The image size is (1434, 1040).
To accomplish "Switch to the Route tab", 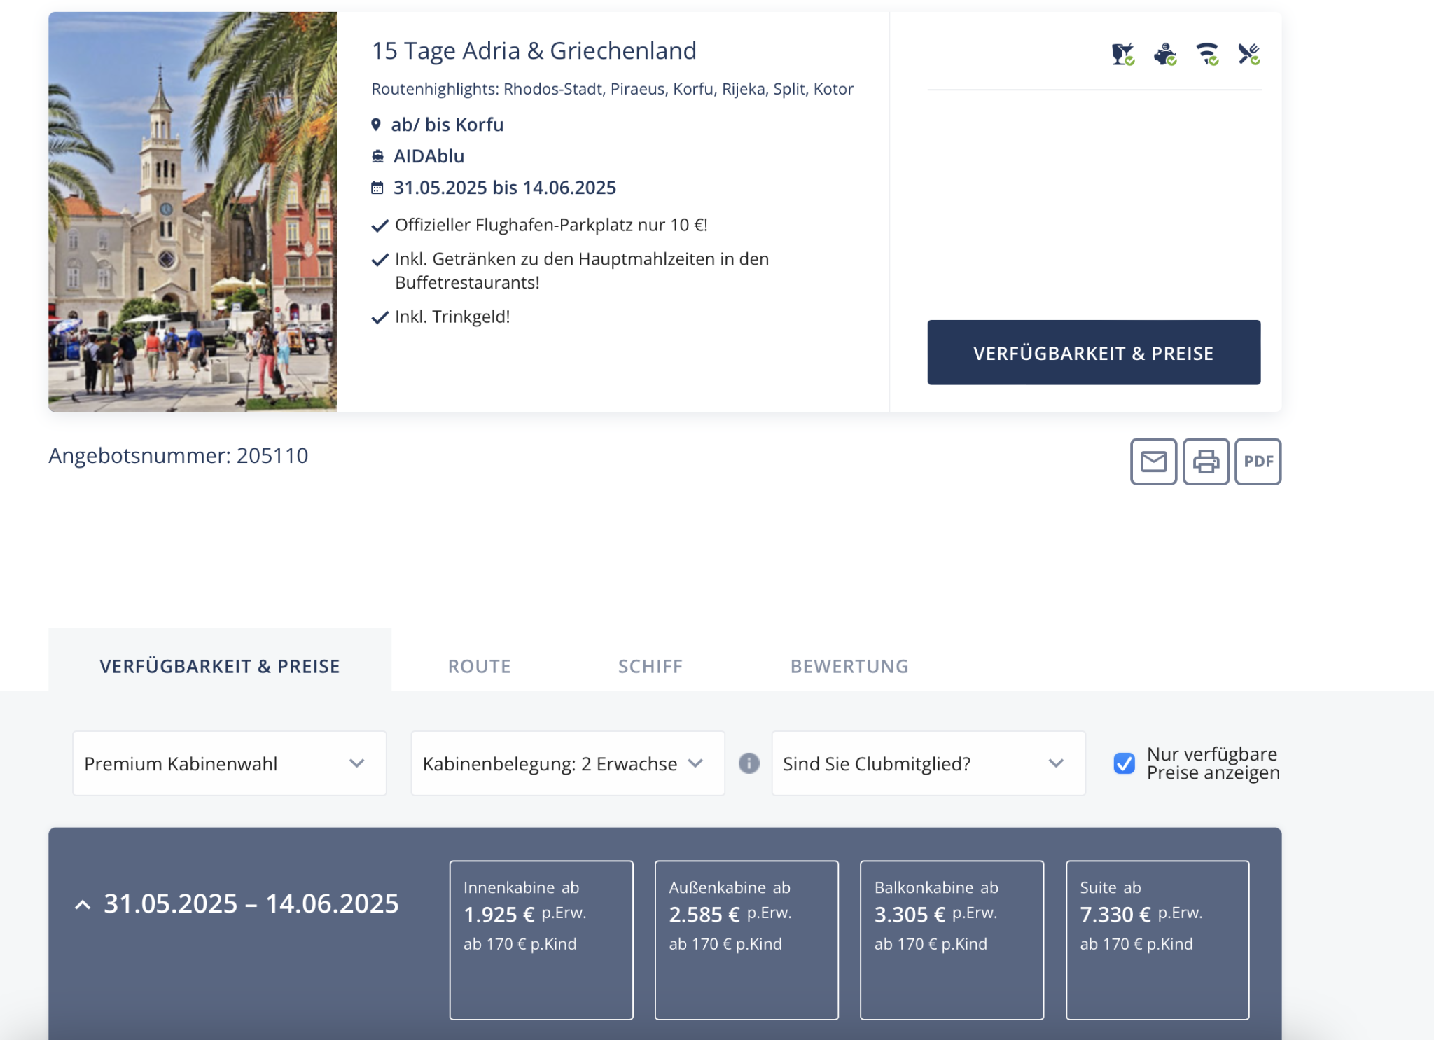I will [x=479, y=666].
